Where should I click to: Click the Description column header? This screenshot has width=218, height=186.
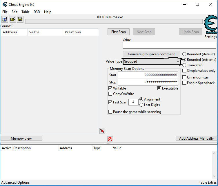[35, 148]
